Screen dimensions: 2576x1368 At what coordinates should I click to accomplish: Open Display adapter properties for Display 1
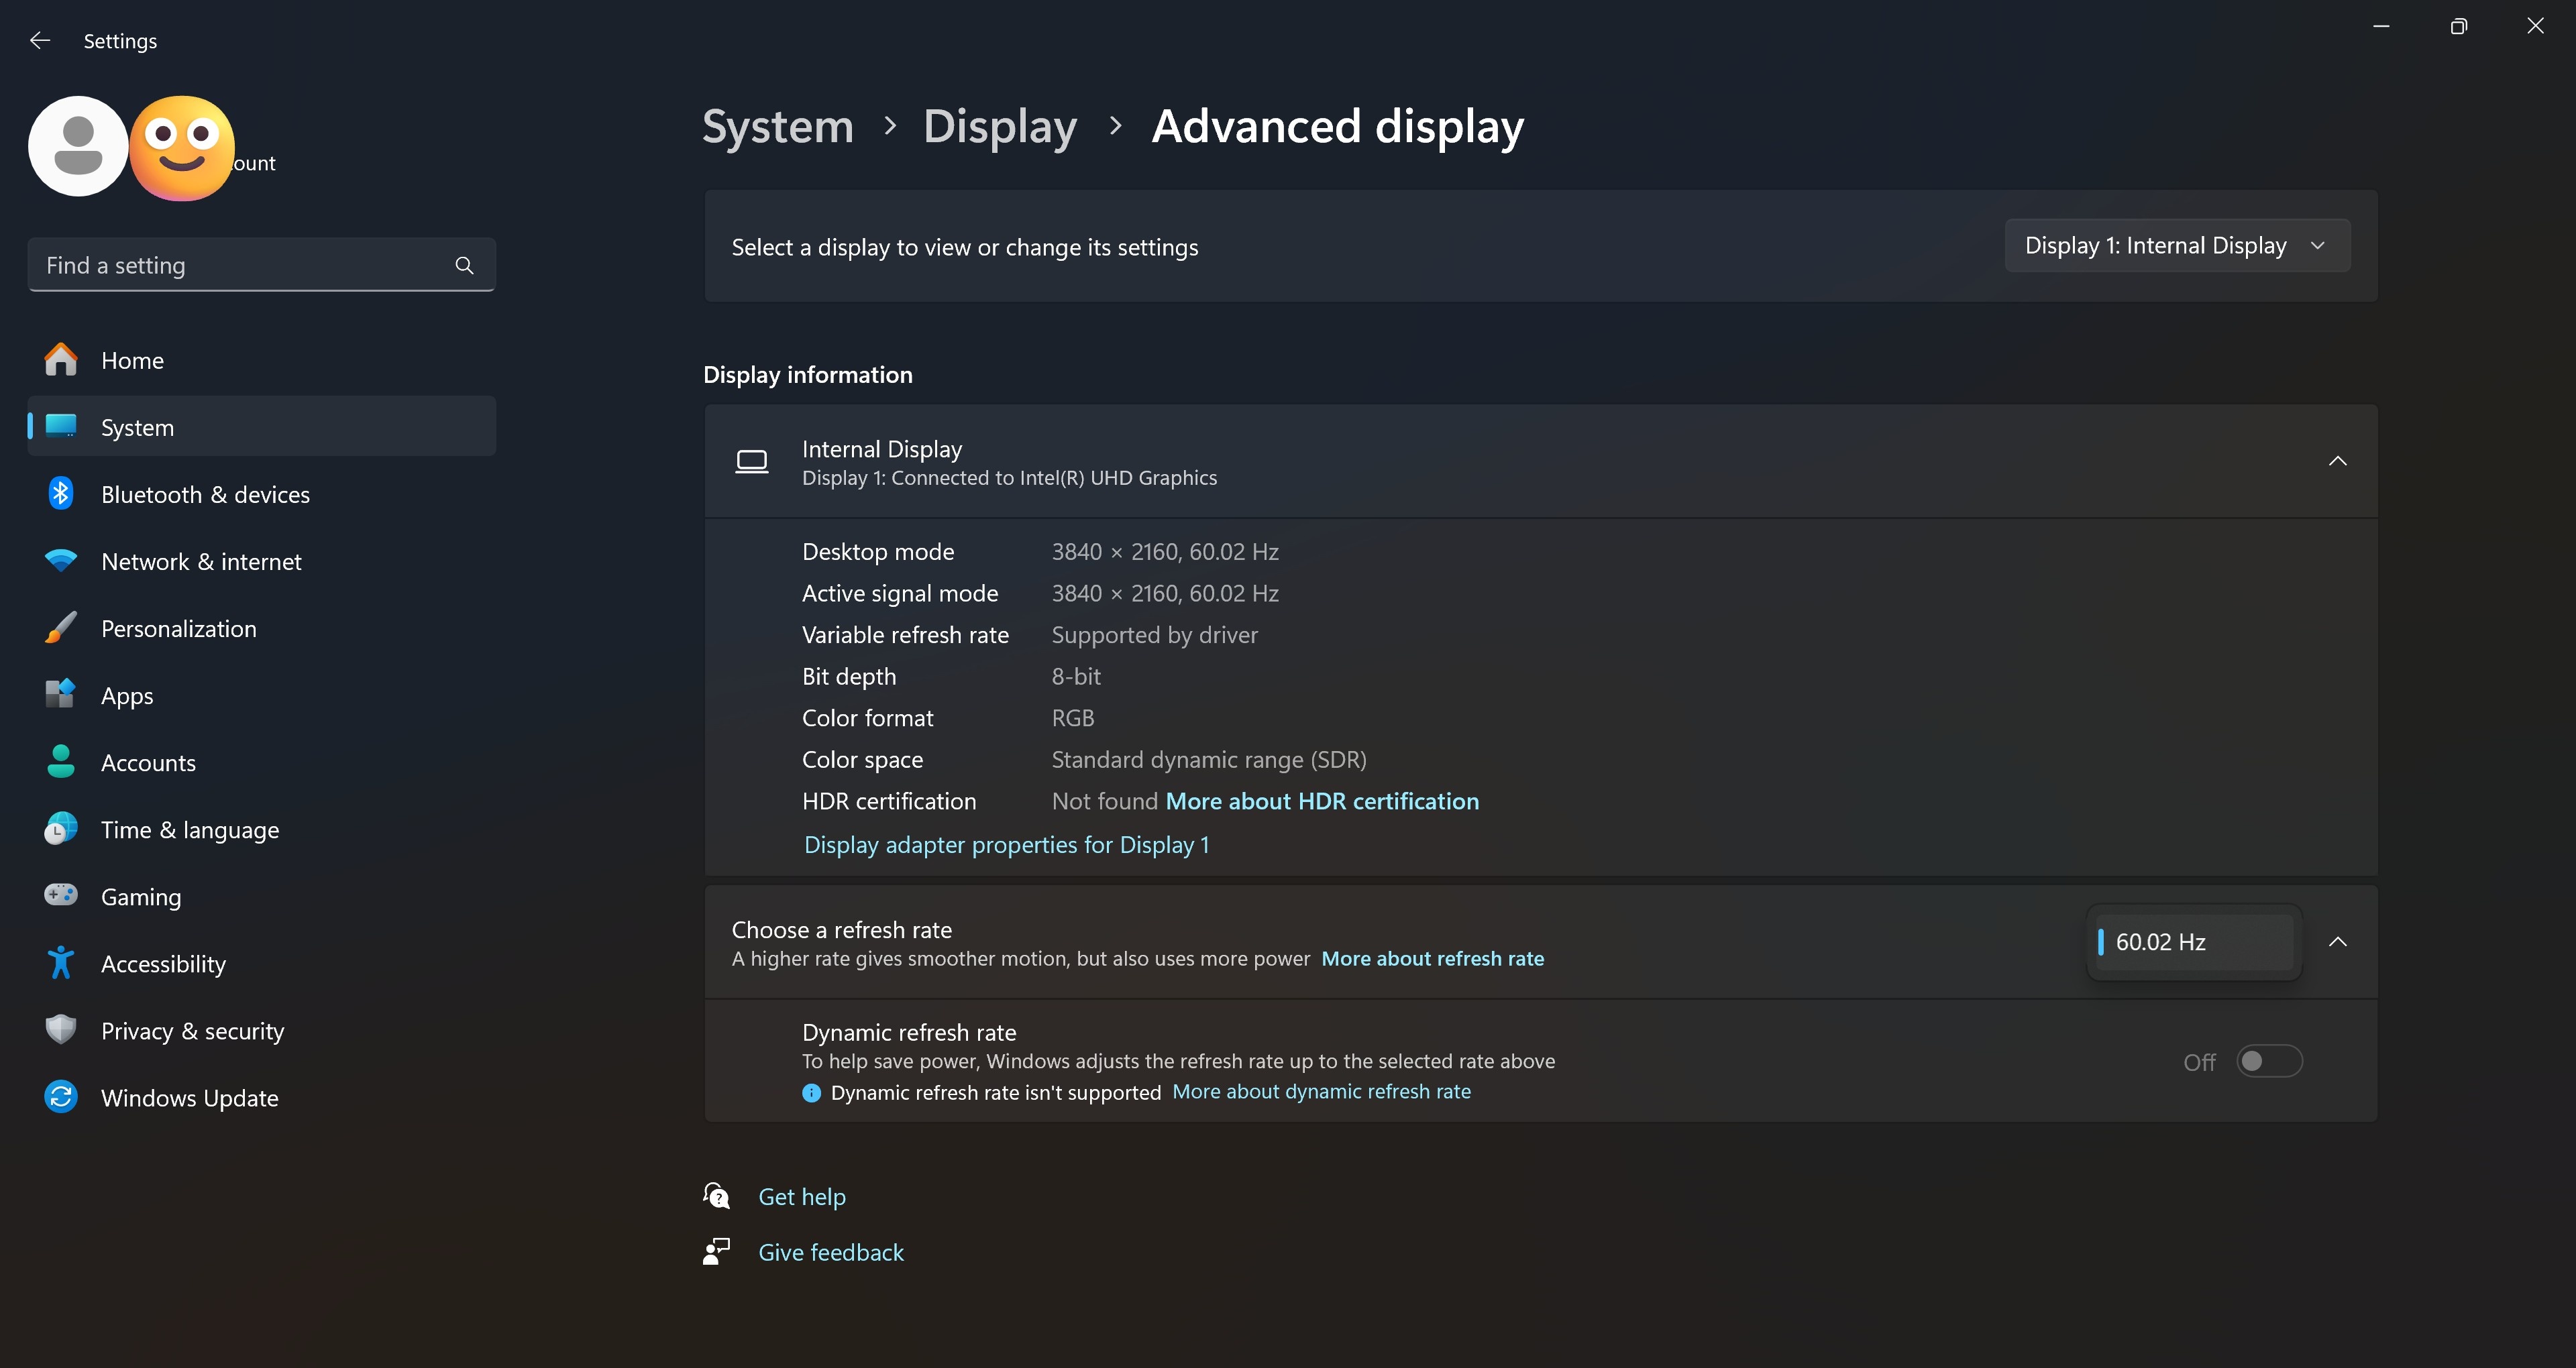click(1006, 845)
